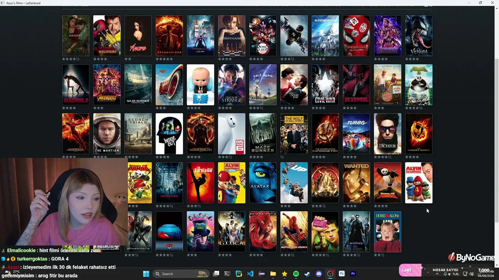The image size is (499, 280).
Task: Open Spotify from the taskbar
Action: coord(296,274)
